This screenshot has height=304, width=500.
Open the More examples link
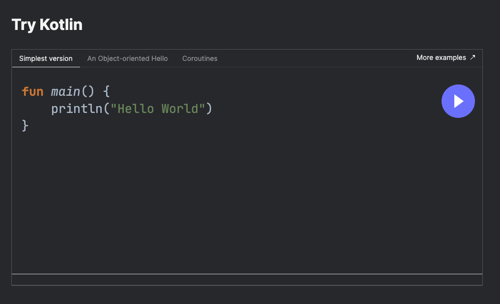click(446, 57)
